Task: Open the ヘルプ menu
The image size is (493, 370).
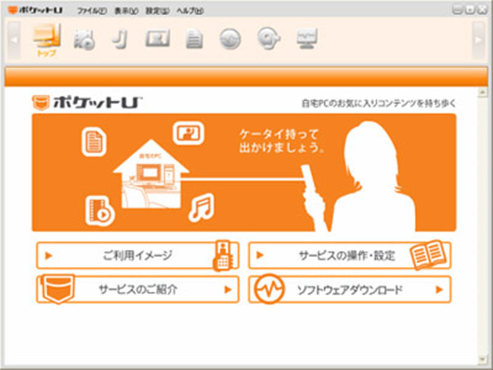Action: click(190, 11)
